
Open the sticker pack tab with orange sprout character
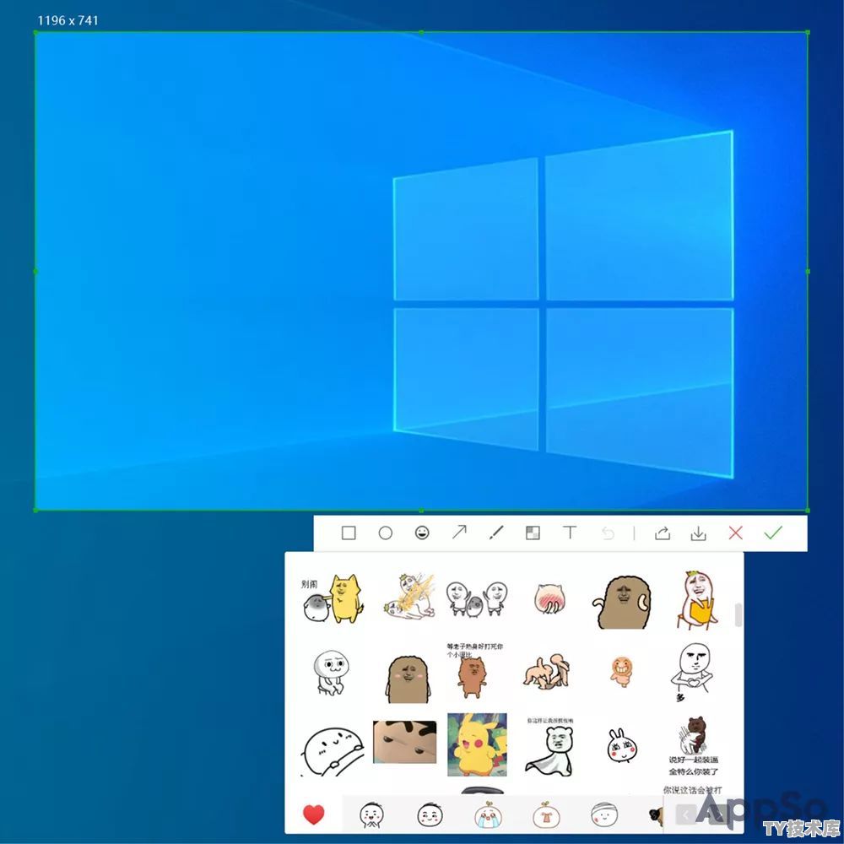(x=546, y=814)
